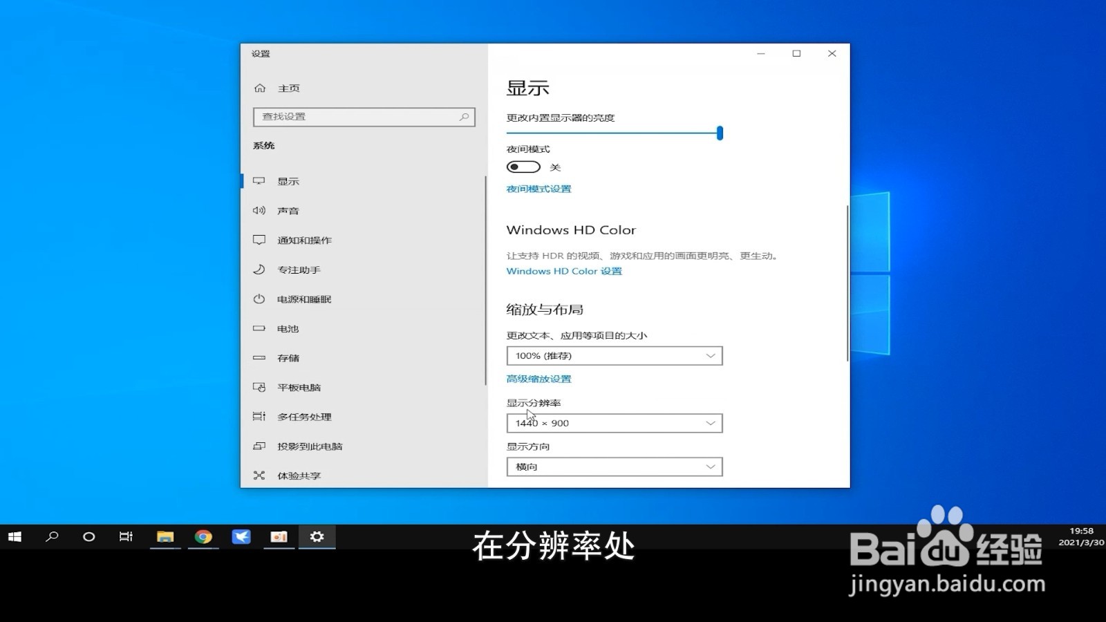Click the 存储 drive icon
This screenshot has width=1106, height=622.
(259, 358)
